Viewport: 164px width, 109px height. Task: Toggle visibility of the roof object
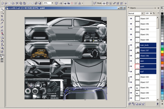coord(131,72)
